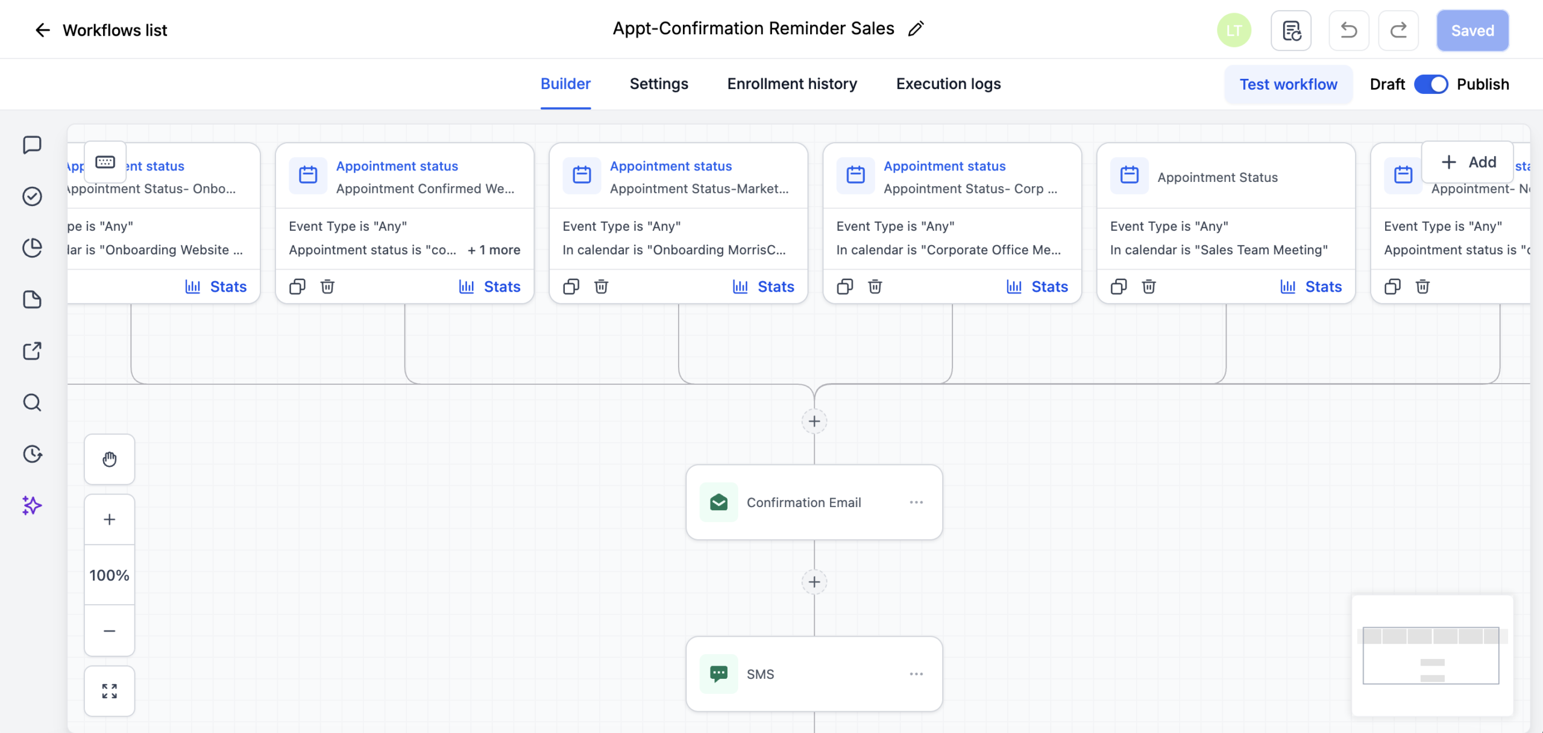Open Stats on Sales Team Meeting trigger
Screen dimensions: 1543x733
click(x=1311, y=287)
